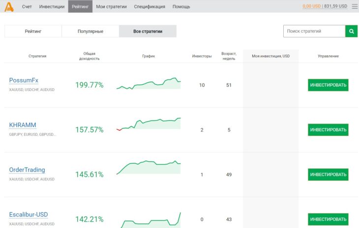View the PossumFx performance chart
Screen dimensions: 359x228
pyautogui.click(x=149, y=83)
